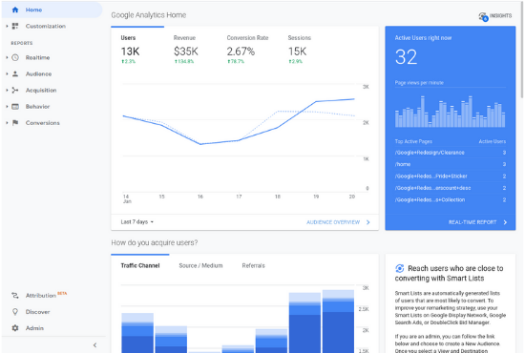Image resolution: width=525 pixels, height=353 pixels.
Task: Click the Realtime clock icon
Action: pos(15,57)
